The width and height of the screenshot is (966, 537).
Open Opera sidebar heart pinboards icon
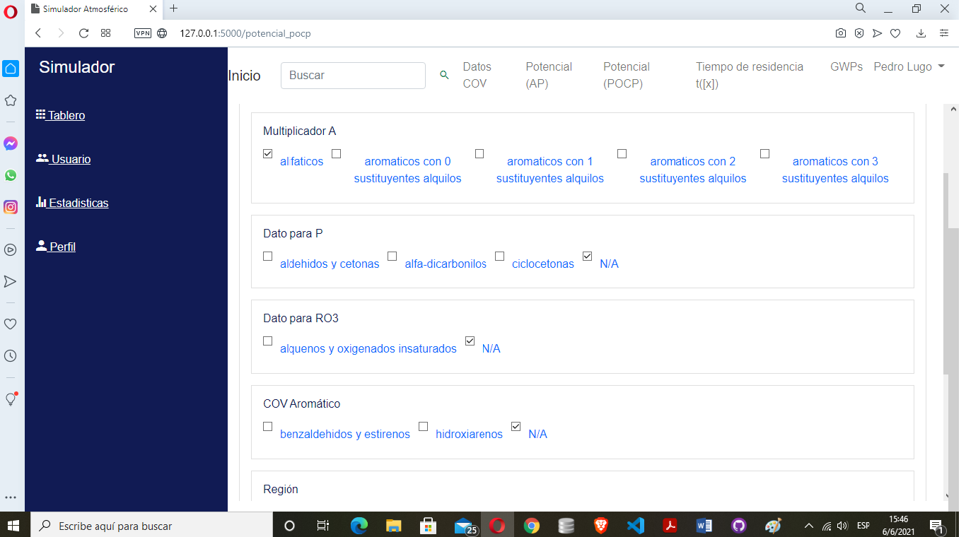(x=11, y=324)
